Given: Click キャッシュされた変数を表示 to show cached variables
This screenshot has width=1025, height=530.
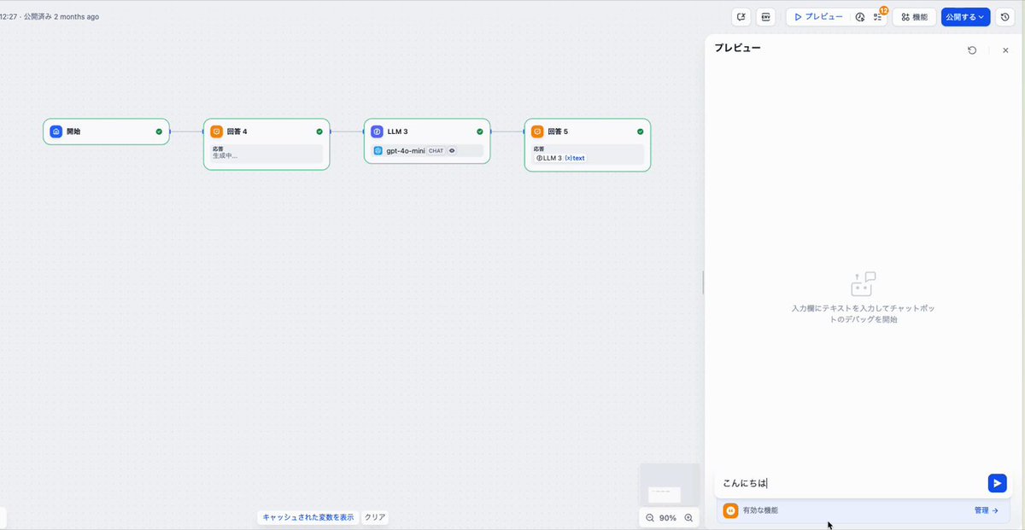Looking at the screenshot, I should tap(308, 517).
